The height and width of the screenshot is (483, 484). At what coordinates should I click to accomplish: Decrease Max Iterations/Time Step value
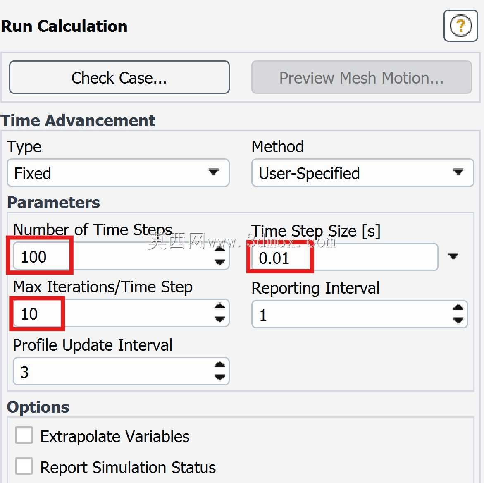(219, 319)
